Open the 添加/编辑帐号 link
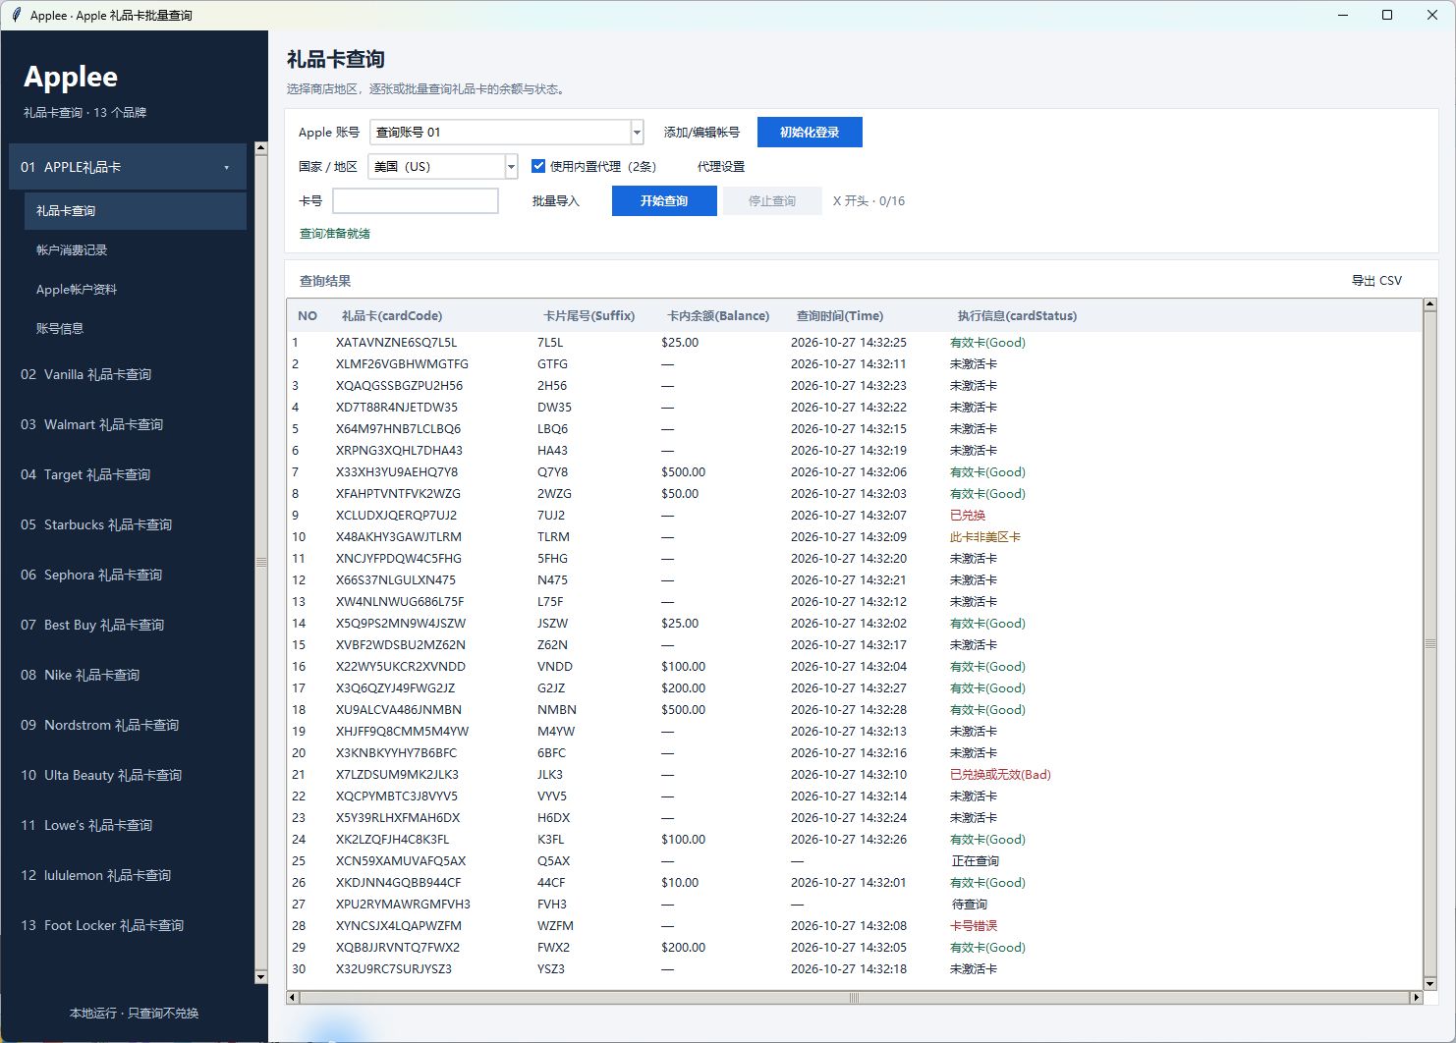 [701, 133]
